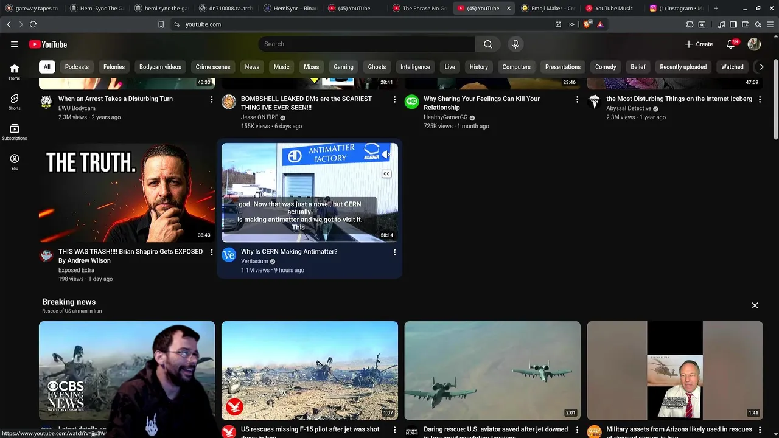Open the Brave Wallet icon

(x=746, y=24)
